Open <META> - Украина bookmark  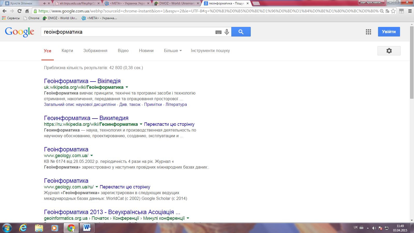(x=99, y=18)
